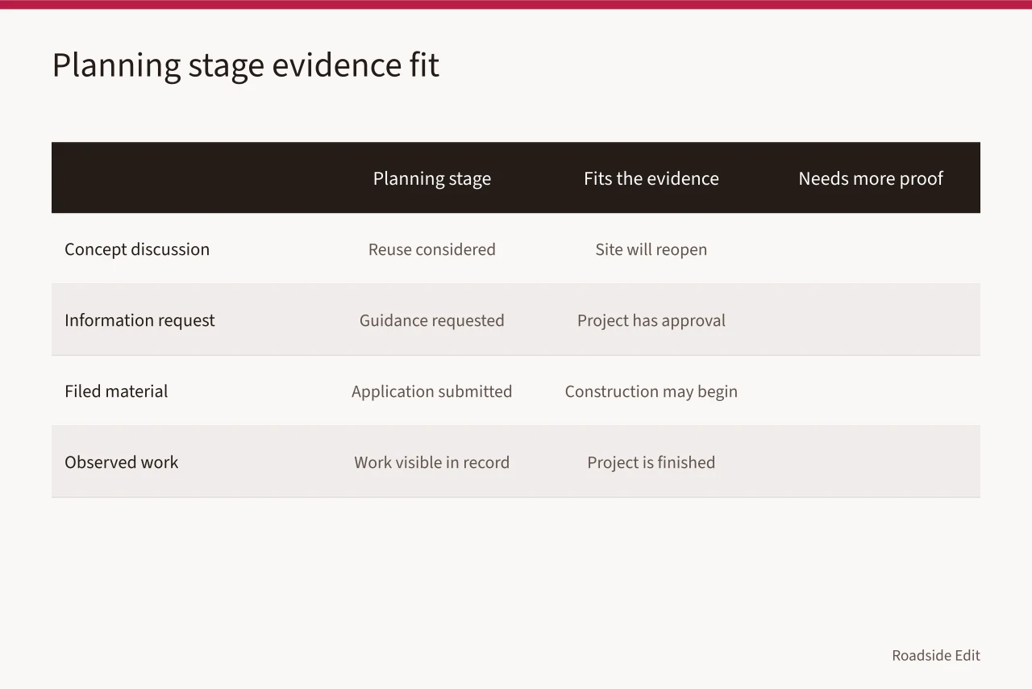Click the 'Site will reopen' cell
The width and height of the screenshot is (1032, 689).
click(x=651, y=249)
